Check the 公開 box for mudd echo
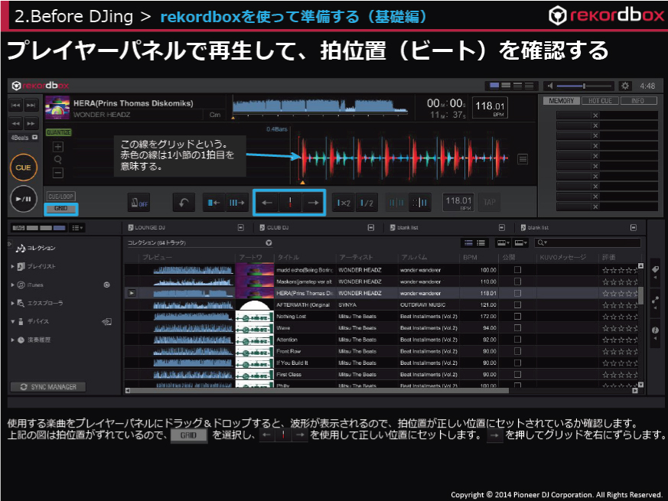The image size is (668, 501). pyautogui.click(x=517, y=270)
